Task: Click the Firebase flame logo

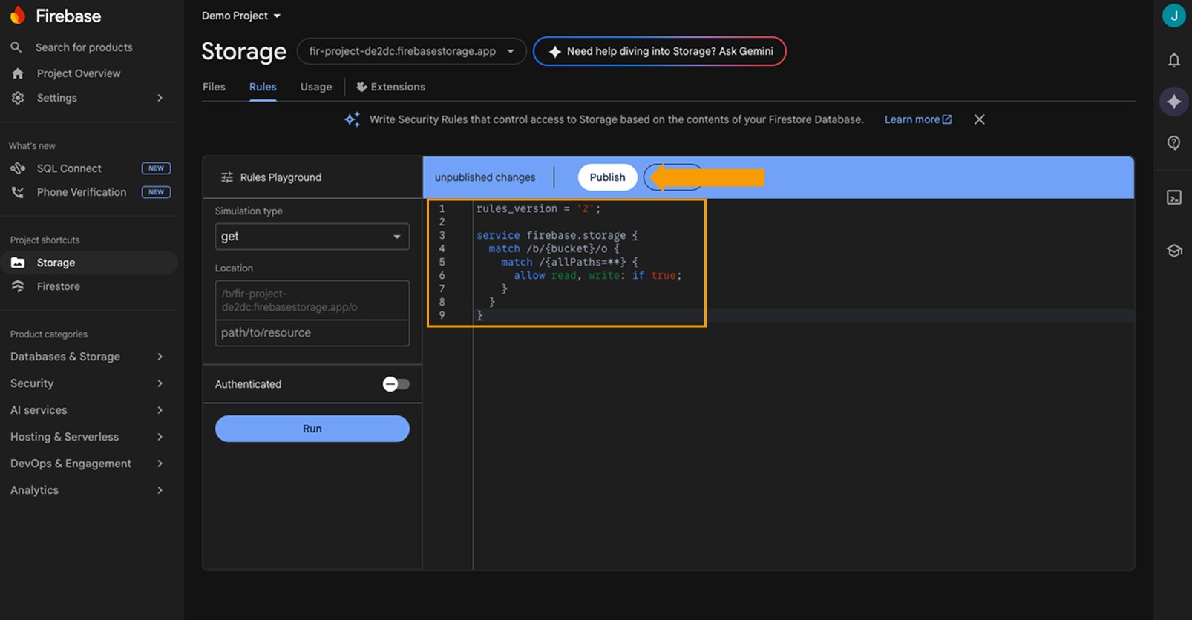Action: 18,15
